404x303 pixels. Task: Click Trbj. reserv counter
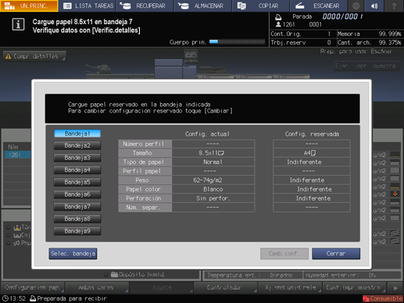pos(302,42)
